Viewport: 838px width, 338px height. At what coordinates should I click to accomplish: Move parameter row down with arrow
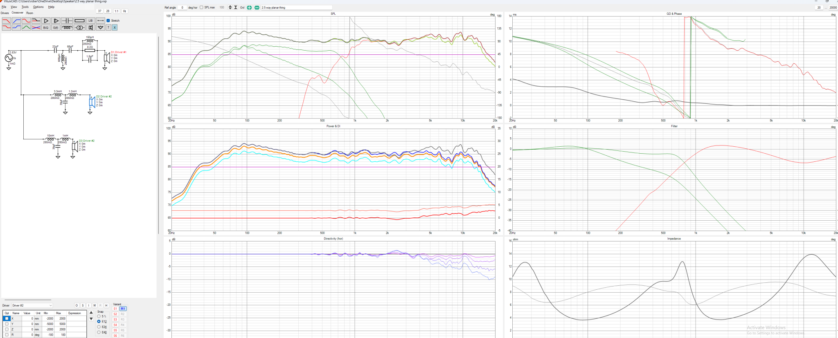point(91,319)
